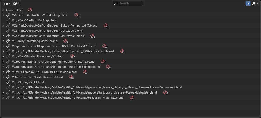Click the outliner search field
Screen dimensions: 261x118
click(128, 3)
